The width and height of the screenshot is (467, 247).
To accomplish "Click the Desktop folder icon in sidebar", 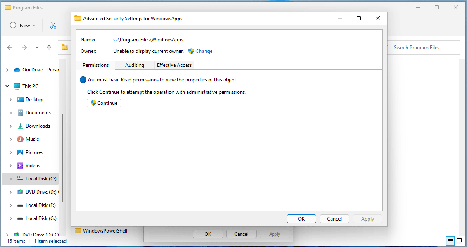I will click(20, 100).
